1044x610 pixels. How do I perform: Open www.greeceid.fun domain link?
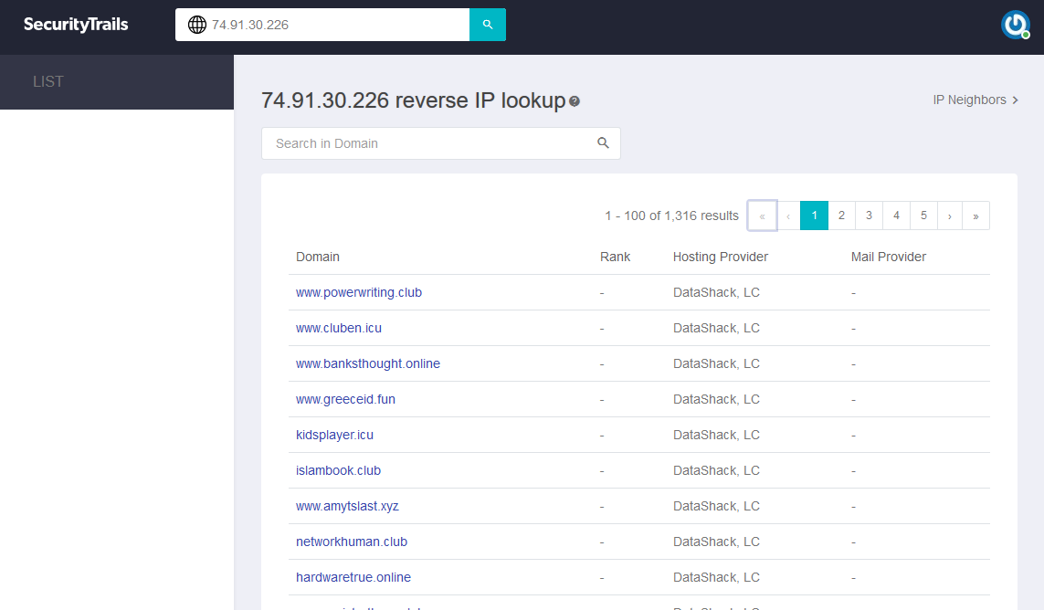(345, 400)
